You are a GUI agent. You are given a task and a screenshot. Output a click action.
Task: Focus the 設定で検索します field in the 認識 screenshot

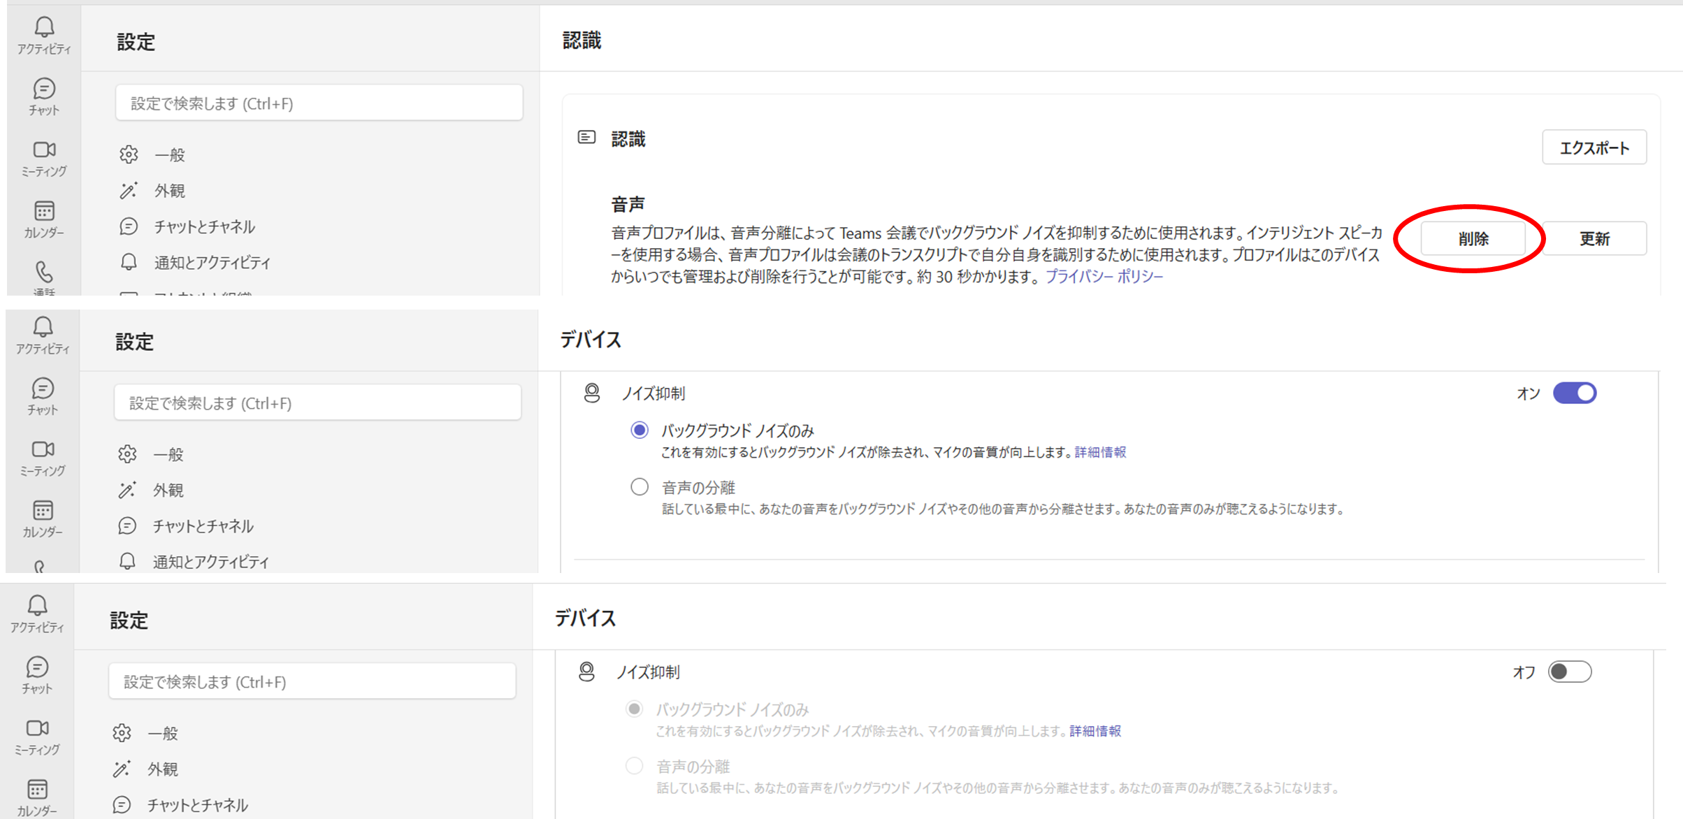tap(319, 103)
